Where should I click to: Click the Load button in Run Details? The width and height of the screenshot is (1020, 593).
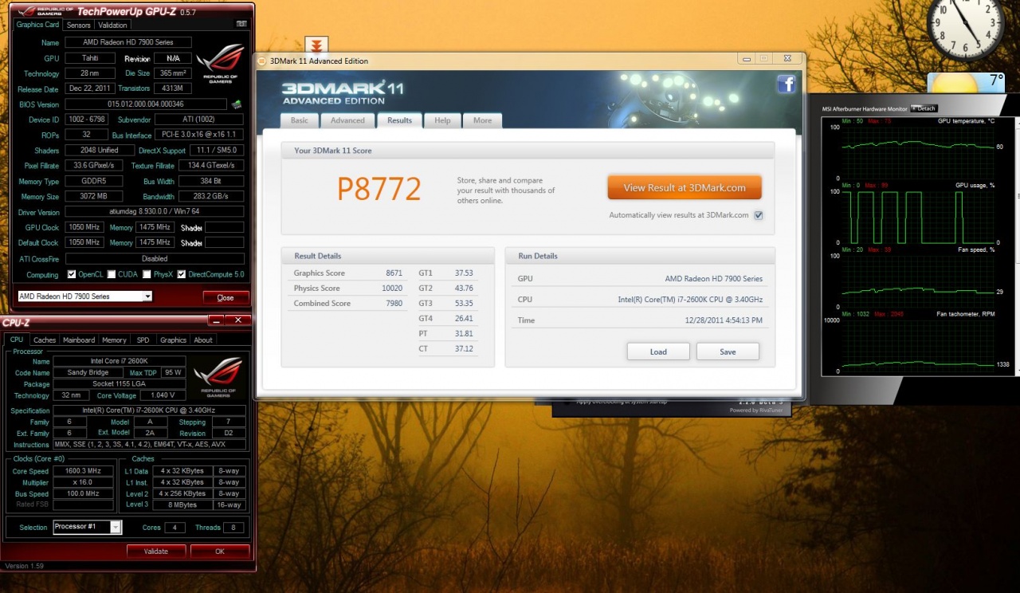pyautogui.click(x=658, y=351)
